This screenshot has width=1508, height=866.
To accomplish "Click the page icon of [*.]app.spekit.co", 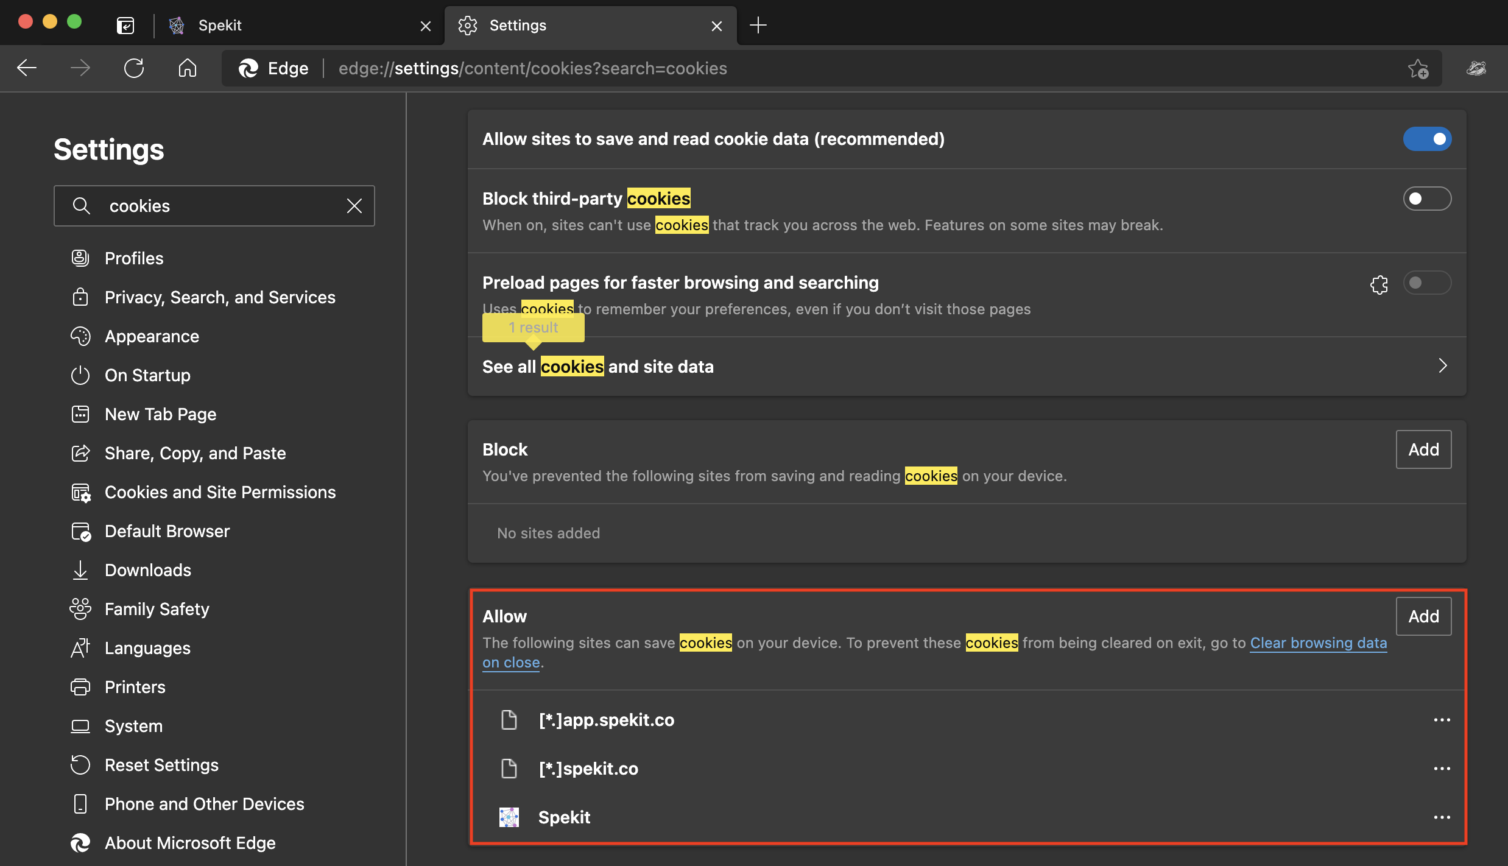I will click(x=509, y=720).
